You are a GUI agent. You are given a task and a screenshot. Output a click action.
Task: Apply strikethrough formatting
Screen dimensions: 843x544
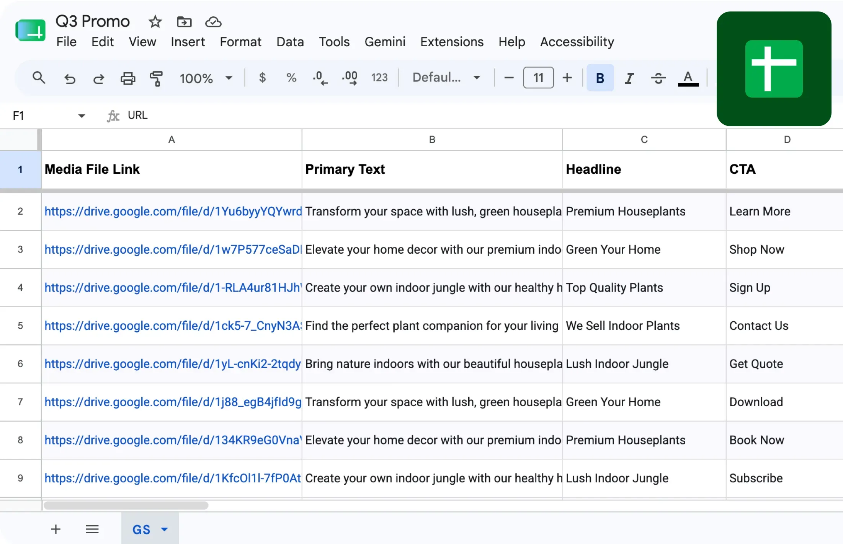[x=658, y=78]
